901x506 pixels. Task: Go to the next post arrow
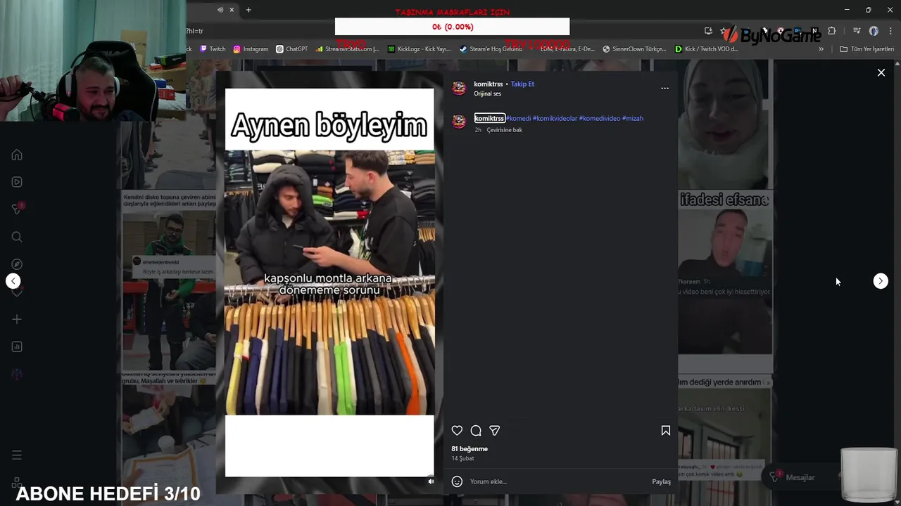[881, 281]
